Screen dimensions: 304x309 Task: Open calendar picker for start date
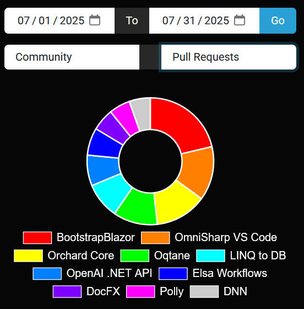95,20
